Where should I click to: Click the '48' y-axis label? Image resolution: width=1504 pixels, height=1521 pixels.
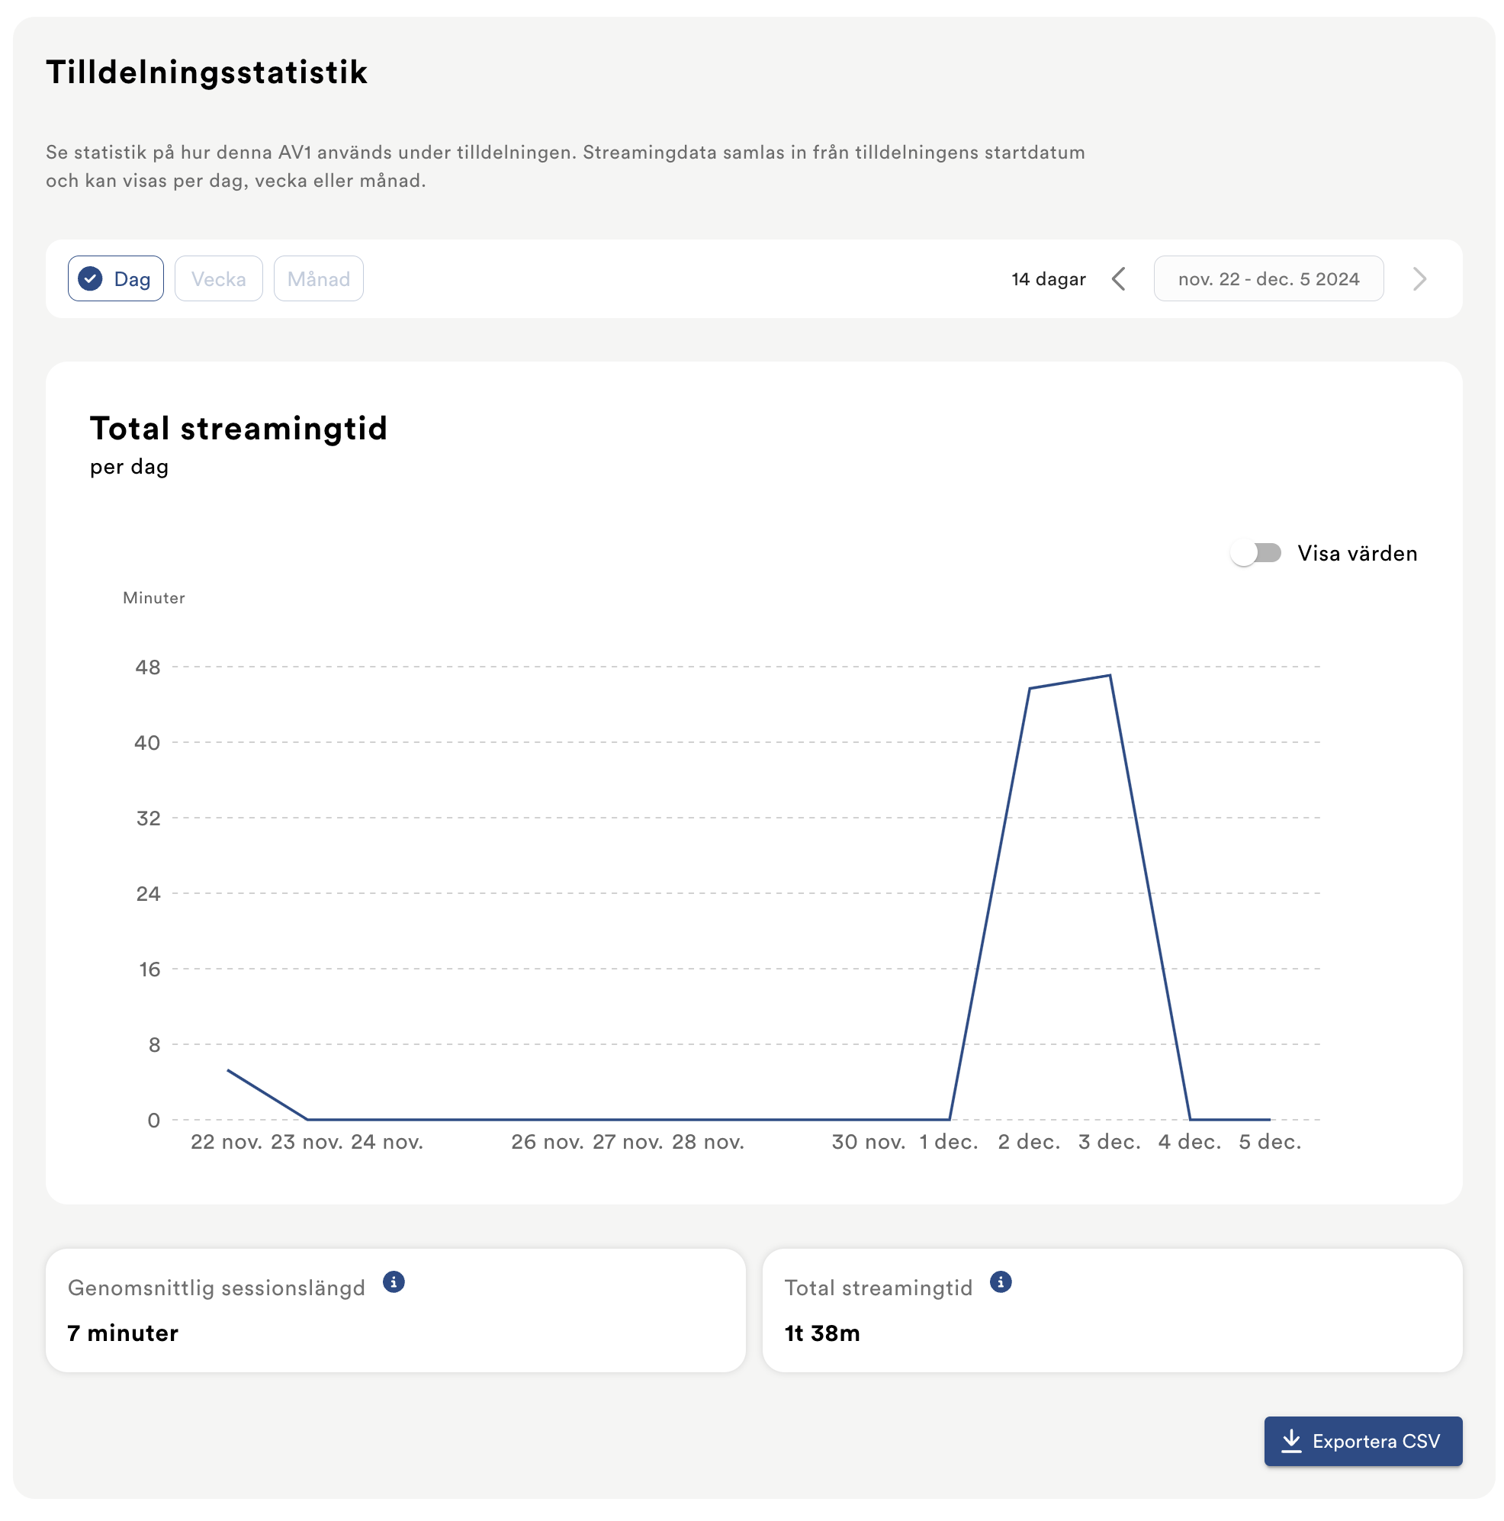click(x=148, y=667)
